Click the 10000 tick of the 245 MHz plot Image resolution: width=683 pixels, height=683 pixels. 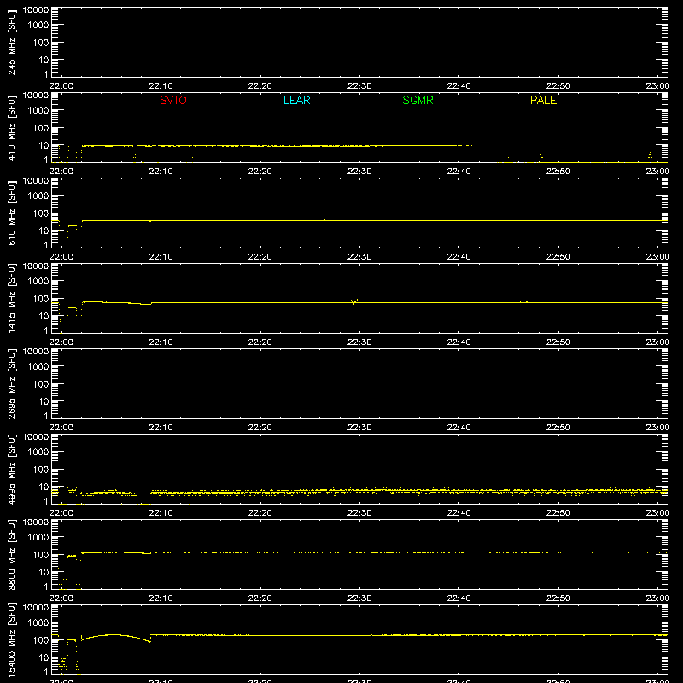36,10
